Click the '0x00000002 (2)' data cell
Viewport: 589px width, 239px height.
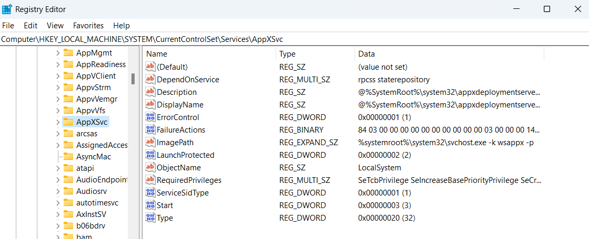(385, 155)
